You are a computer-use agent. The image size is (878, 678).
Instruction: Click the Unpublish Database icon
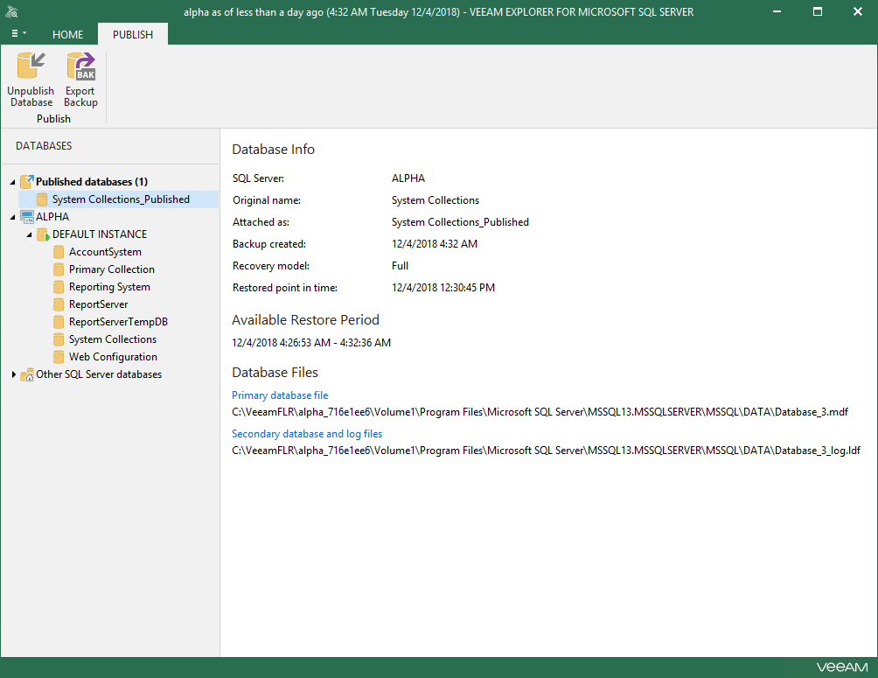pos(31,66)
